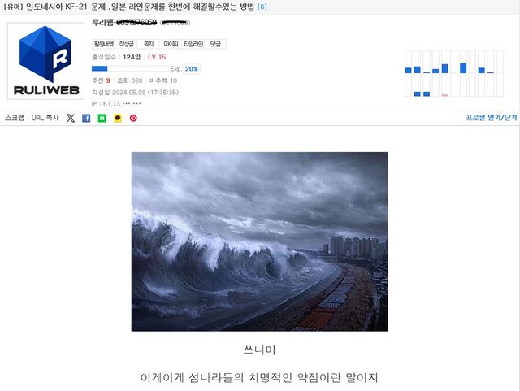Image resolution: width=520 pixels, height=391 pixels.
Task: Share post on X (Twitter)
Action: click(71, 118)
